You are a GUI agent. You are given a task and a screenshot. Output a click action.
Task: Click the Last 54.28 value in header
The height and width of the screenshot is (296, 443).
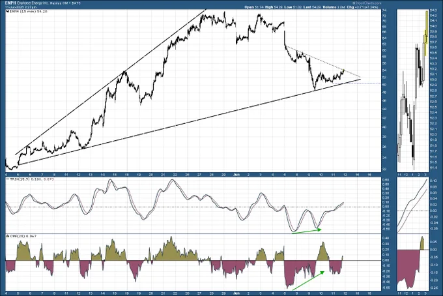(312, 7)
